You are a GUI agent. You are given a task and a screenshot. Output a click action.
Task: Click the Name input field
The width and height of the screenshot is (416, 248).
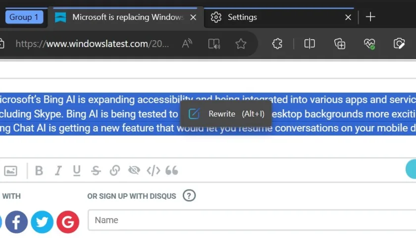[252, 220]
